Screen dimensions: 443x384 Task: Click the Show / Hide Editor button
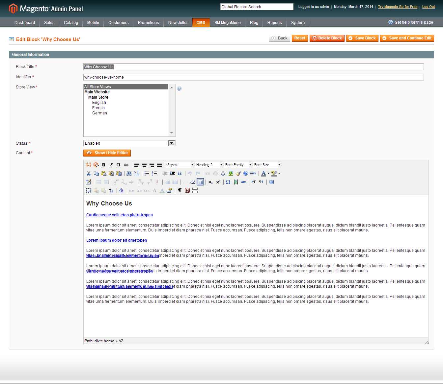(107, 153)
